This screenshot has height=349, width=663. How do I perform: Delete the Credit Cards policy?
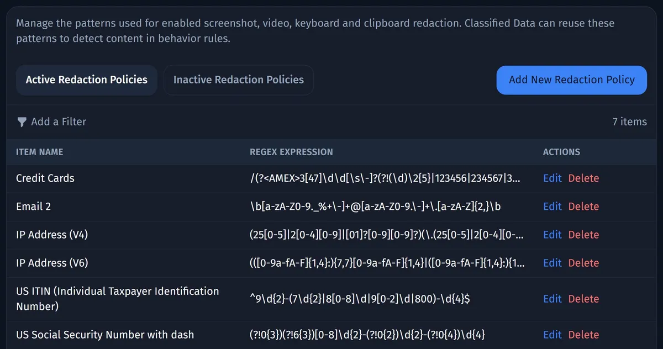coord(583,178)
